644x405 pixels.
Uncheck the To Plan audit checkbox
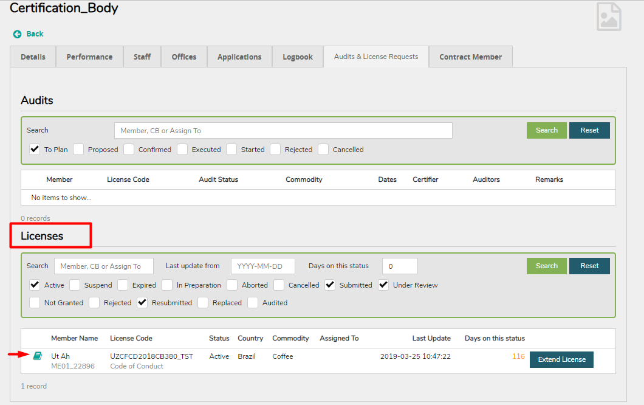coord(35,150)
